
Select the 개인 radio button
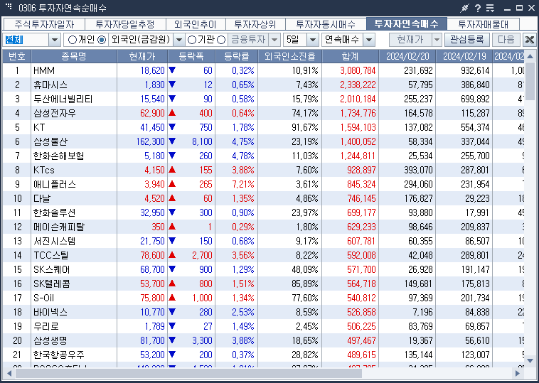coord(73,40)
